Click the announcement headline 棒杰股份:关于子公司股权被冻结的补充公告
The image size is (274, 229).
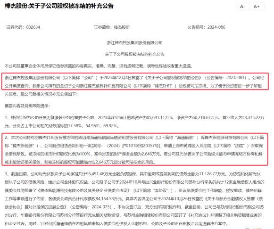point(59,6)
